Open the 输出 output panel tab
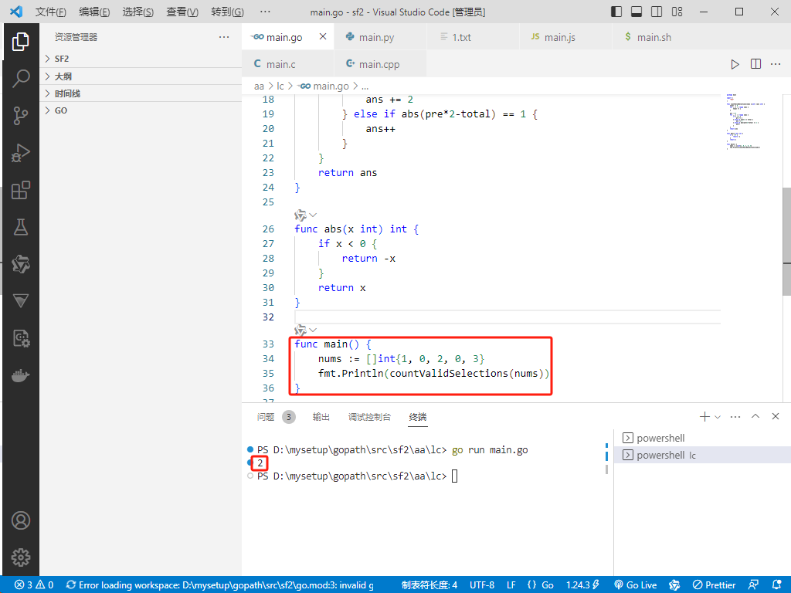 (321, 417)
